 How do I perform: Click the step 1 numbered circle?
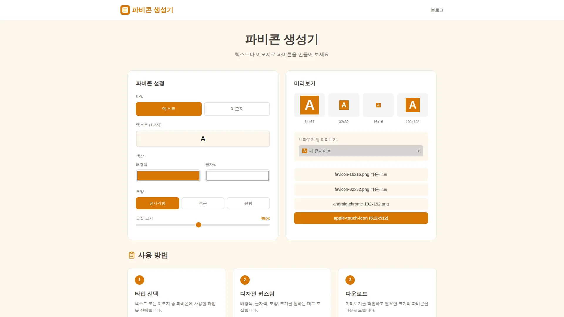140,280
